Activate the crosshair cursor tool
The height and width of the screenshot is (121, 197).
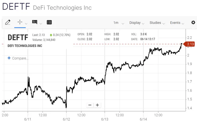tap(20, 22)
